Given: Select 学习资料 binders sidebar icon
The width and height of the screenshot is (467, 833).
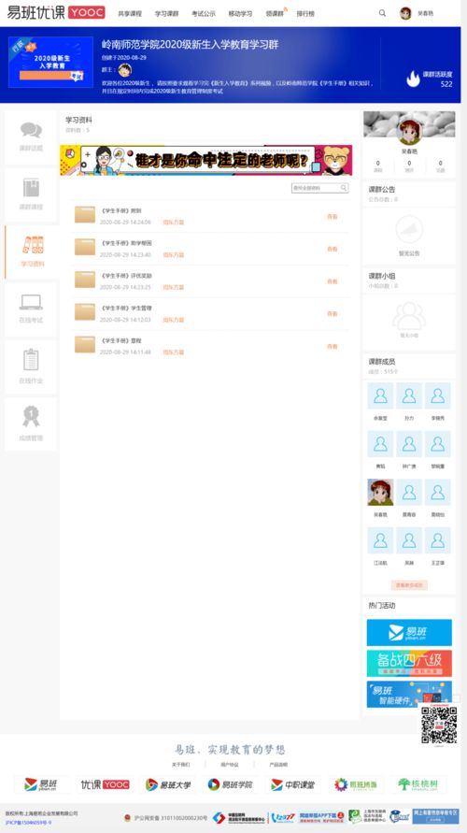Looking at the screenshot, I should (33, 245).
